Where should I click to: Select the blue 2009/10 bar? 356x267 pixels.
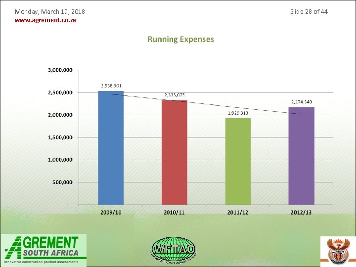111,148
